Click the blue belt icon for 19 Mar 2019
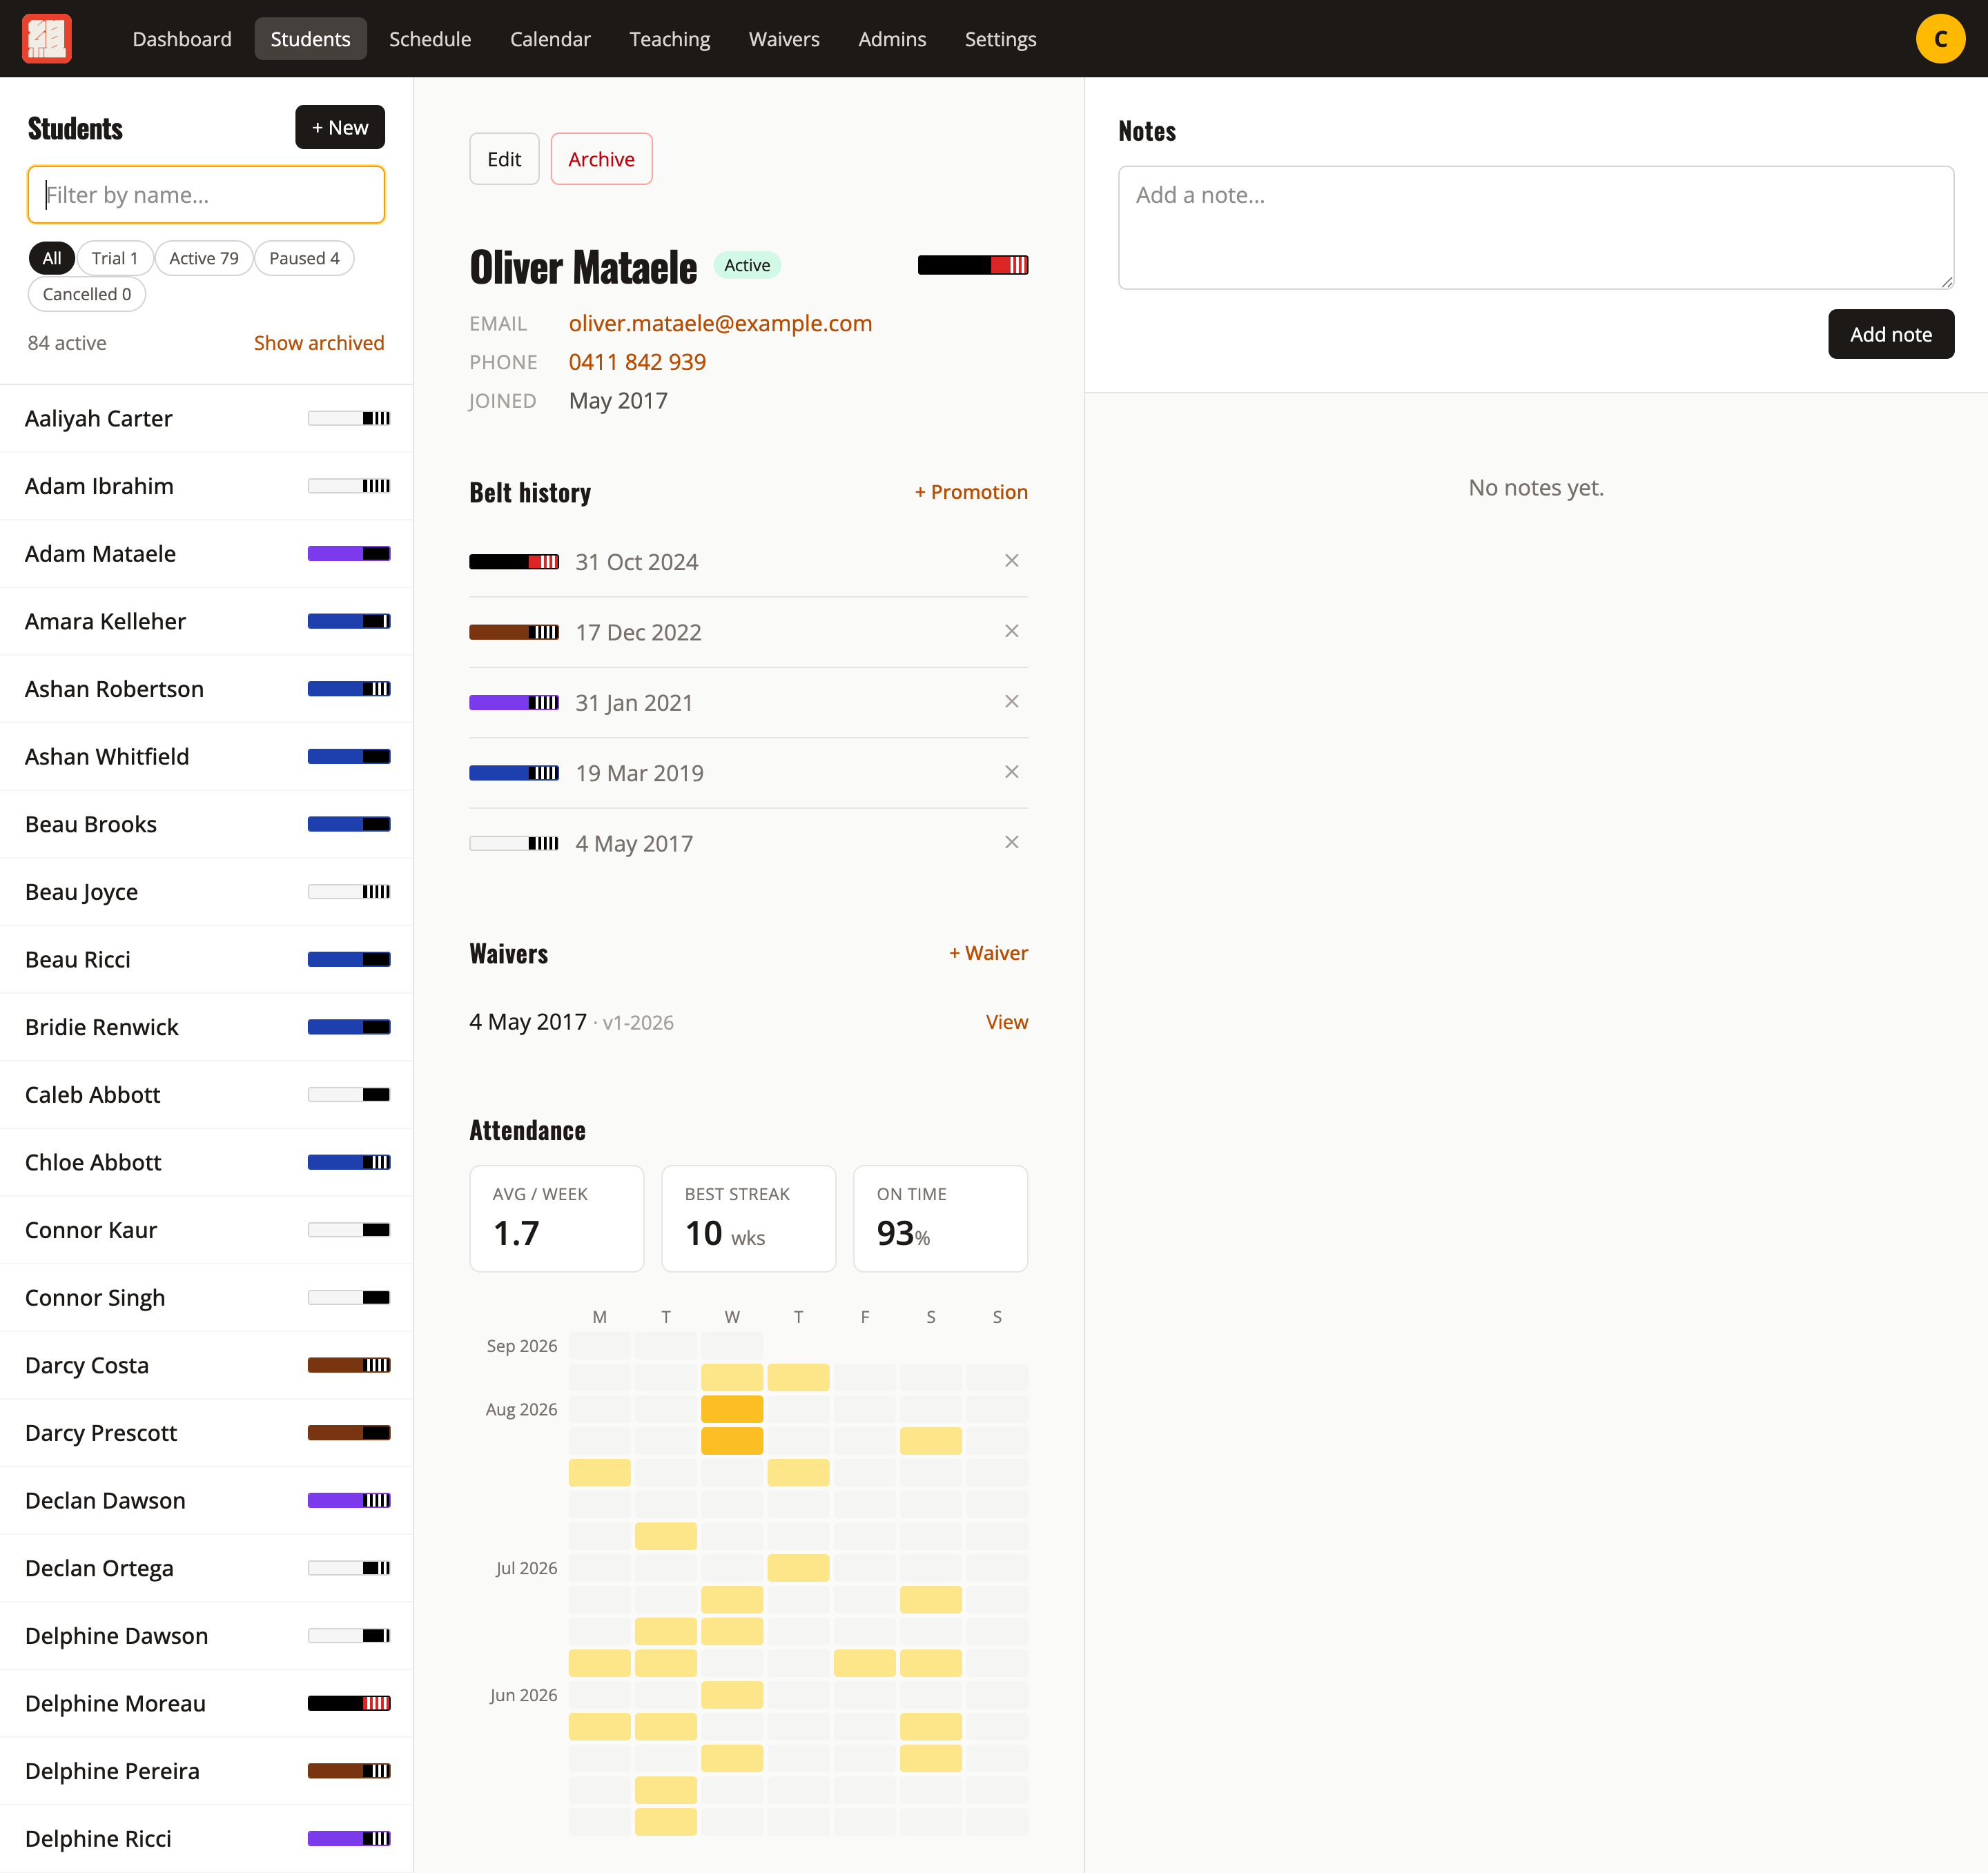Image resolution: width=1988 pixels, height=1873 pixels. pos(514,773)
